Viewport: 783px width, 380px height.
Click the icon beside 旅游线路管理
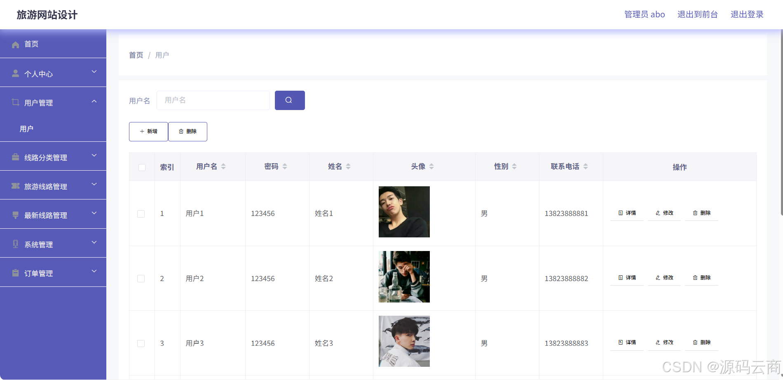16,186
